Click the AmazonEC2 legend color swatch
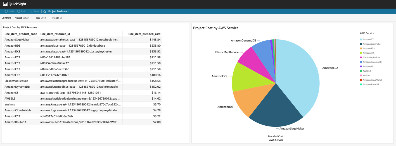 point(361,40)
